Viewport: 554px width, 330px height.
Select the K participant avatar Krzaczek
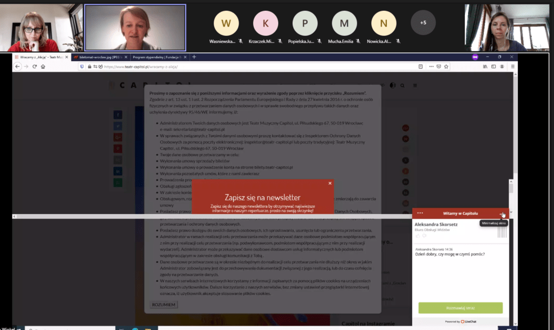tap(266, 23)
